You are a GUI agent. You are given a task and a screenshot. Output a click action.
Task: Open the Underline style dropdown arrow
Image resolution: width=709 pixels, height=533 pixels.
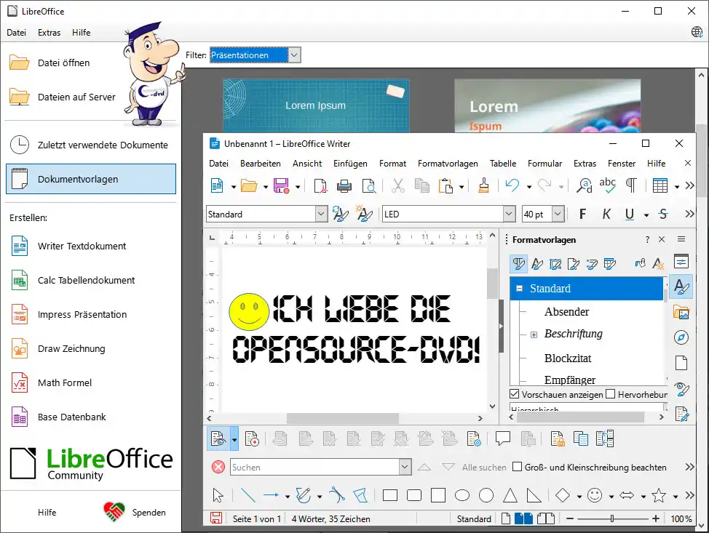pos(646,215)
